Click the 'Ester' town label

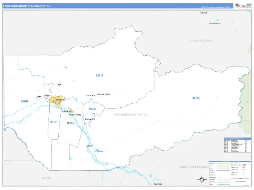(x=39, y=97)
